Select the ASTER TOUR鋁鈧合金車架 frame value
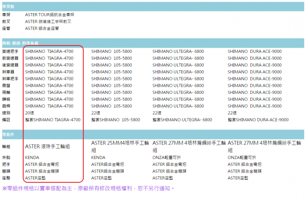The height and width of the screenshot is (203, 305). pyautogui.click(x=50, y=15)
